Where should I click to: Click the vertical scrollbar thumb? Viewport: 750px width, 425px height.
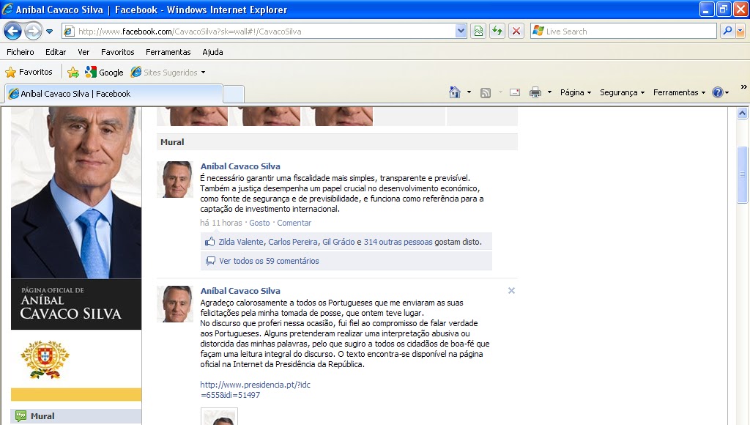[743, 174]
